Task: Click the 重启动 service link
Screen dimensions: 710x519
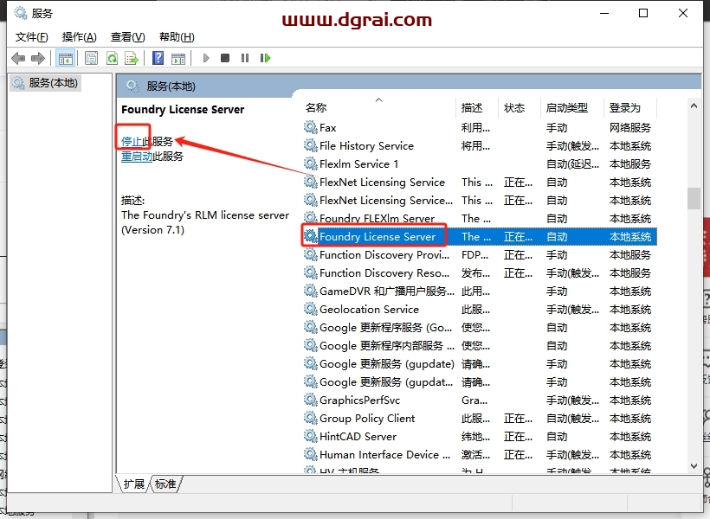Action: click(x=137, y=157)
